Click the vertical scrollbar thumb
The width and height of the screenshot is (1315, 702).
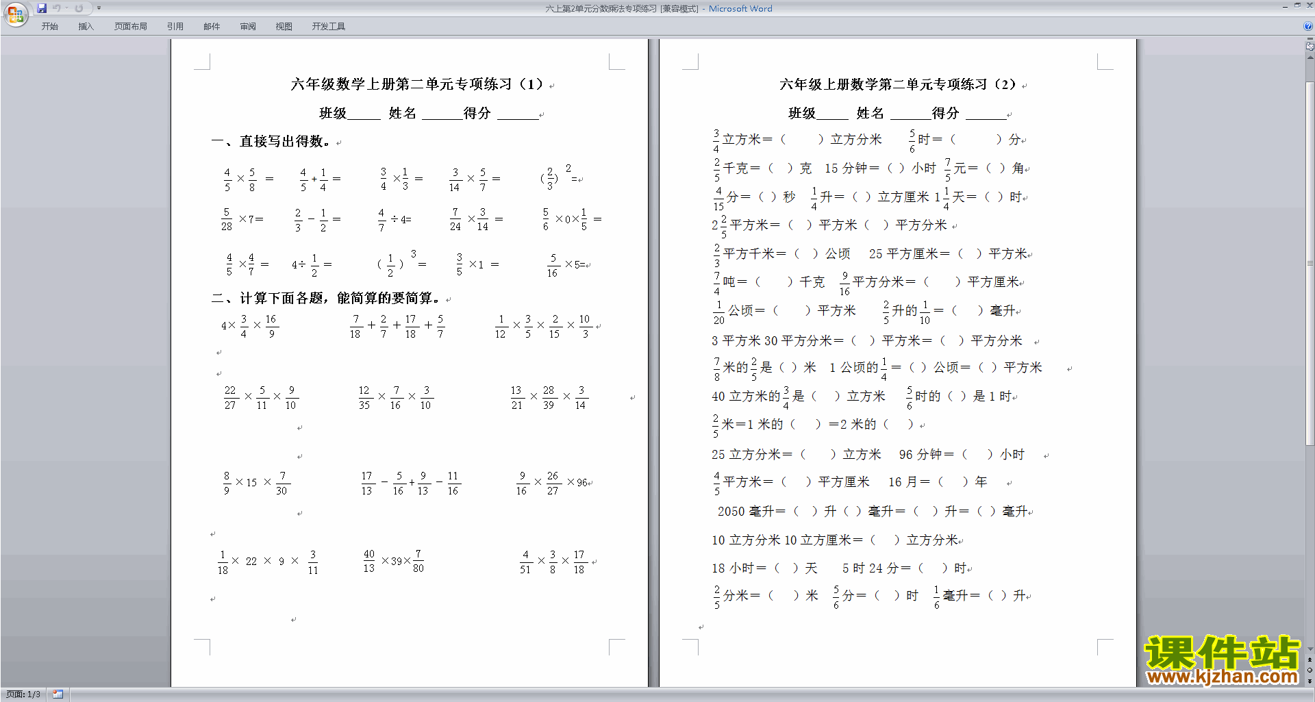[x=1310, y=263]
